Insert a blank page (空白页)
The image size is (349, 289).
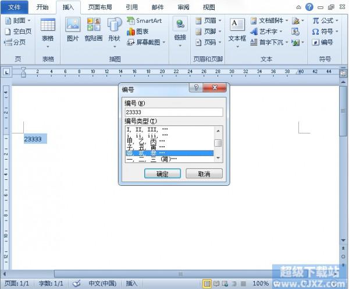point(18,31)
